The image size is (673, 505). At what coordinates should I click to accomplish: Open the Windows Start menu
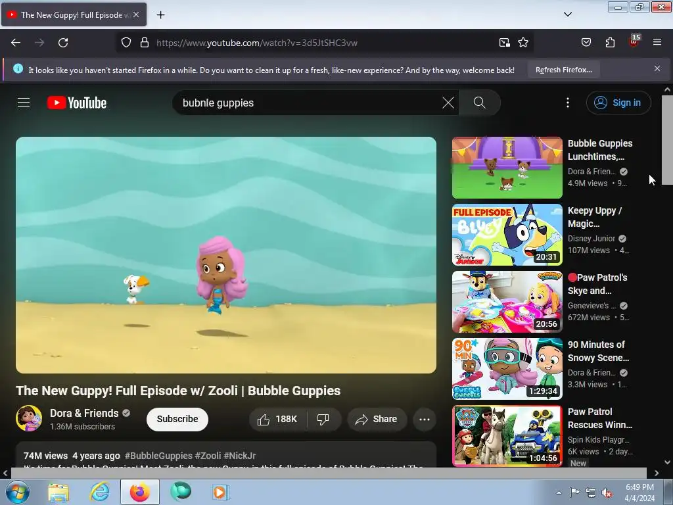pyautogui.click(x=18, y=492)
